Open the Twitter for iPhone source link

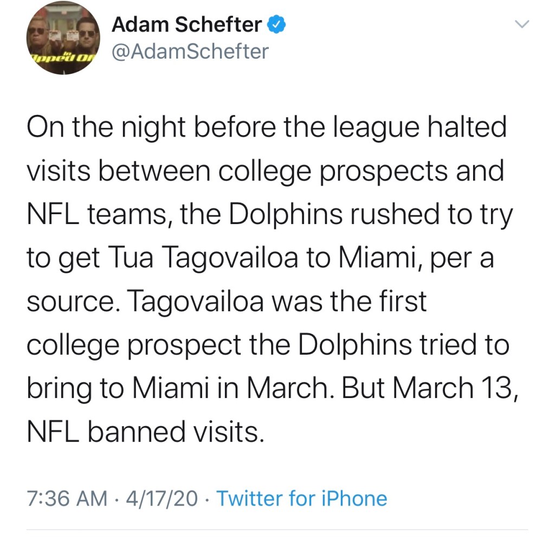pos(302,498)
